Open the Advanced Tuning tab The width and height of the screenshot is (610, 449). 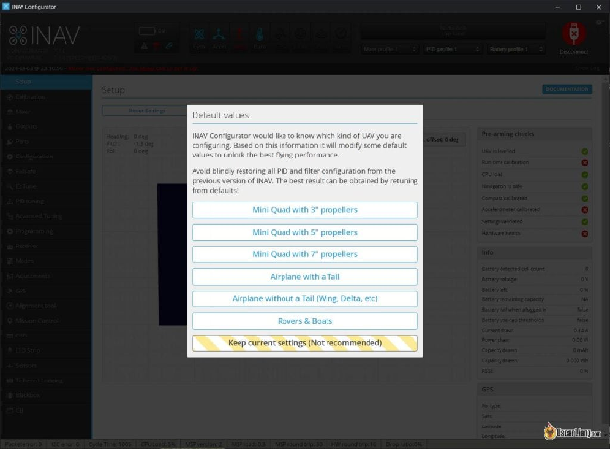click(46, 216)
